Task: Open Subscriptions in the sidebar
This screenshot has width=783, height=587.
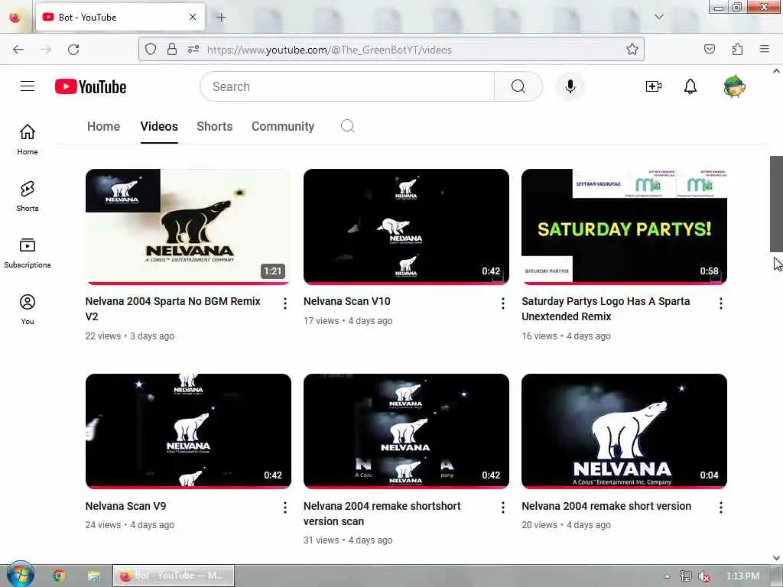Action: coord(28,253)
